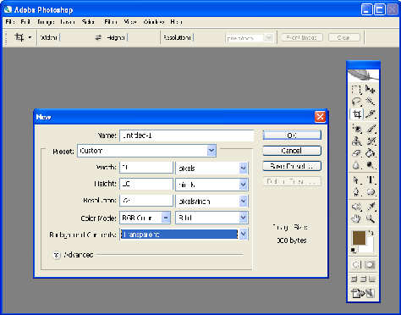Select the Dodge tool
The image size is (401, 315).
click(370, 165)
